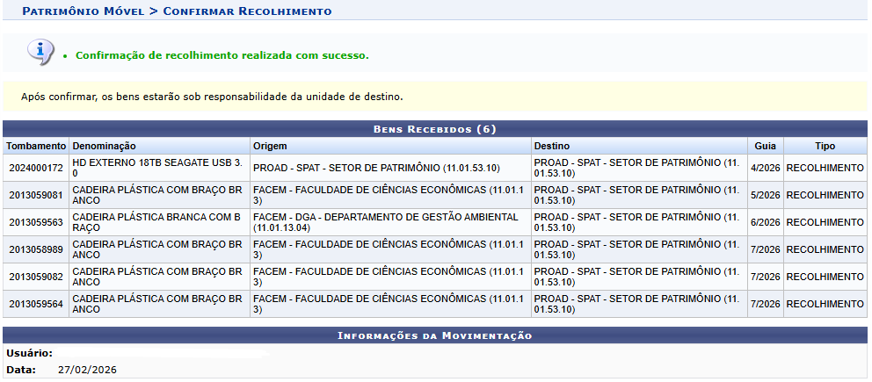872x382 pixels.
Task: Click the Denominação column header
Action: (x=105, y=146)
